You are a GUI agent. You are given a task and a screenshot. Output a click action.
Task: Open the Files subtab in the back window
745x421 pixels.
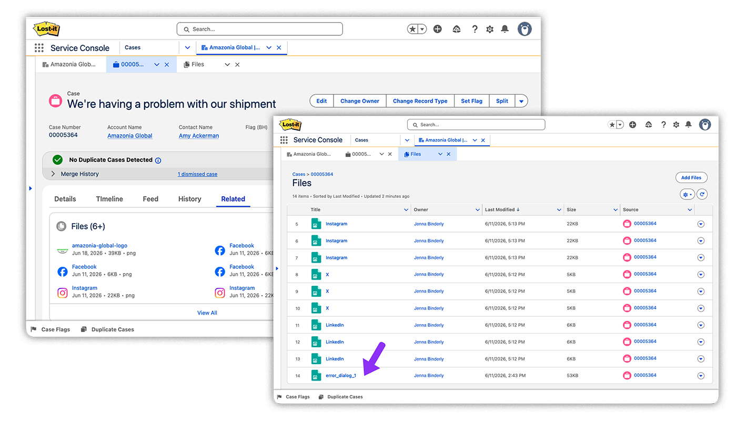(198, 64)
